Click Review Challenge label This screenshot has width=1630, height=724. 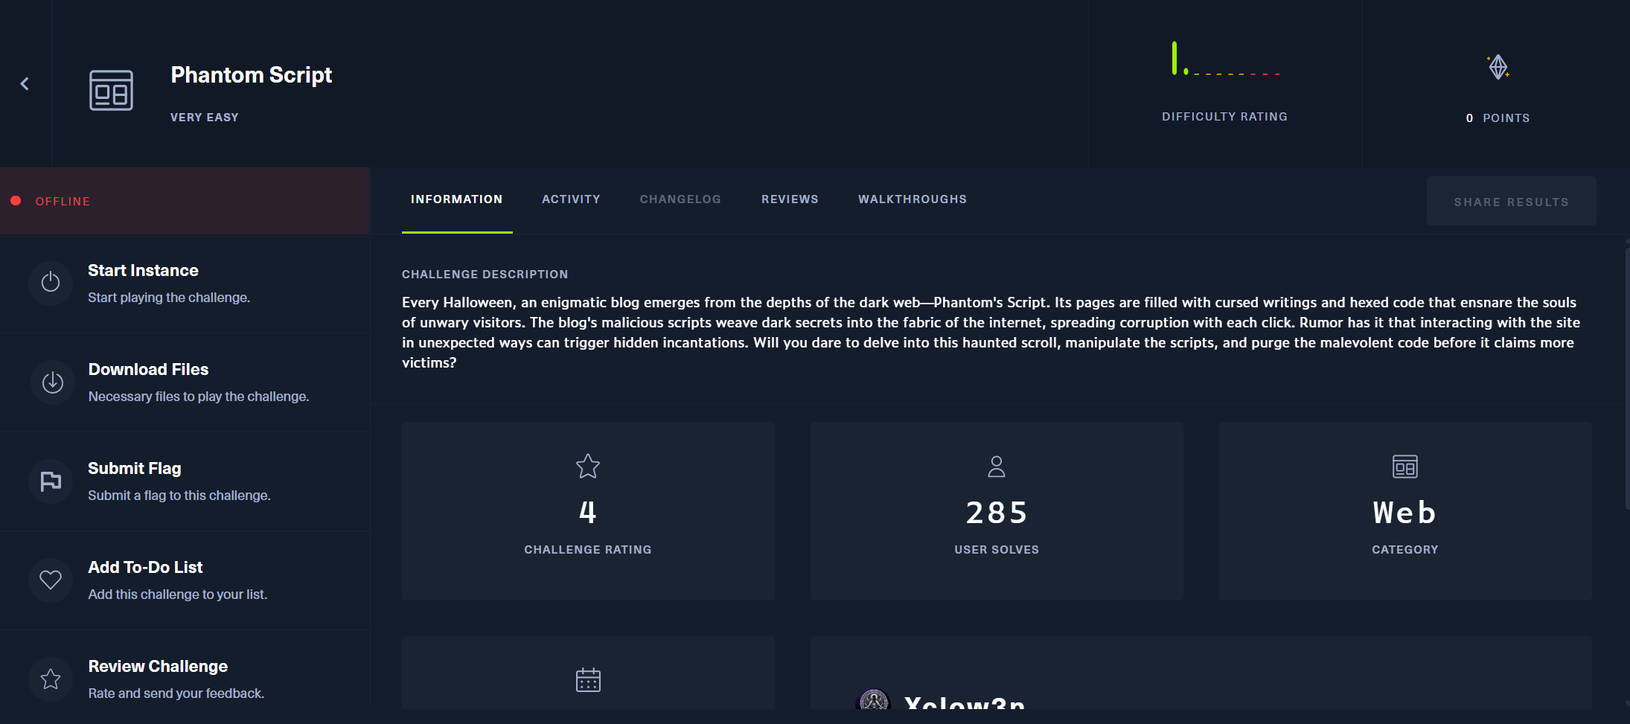point(158,666)
